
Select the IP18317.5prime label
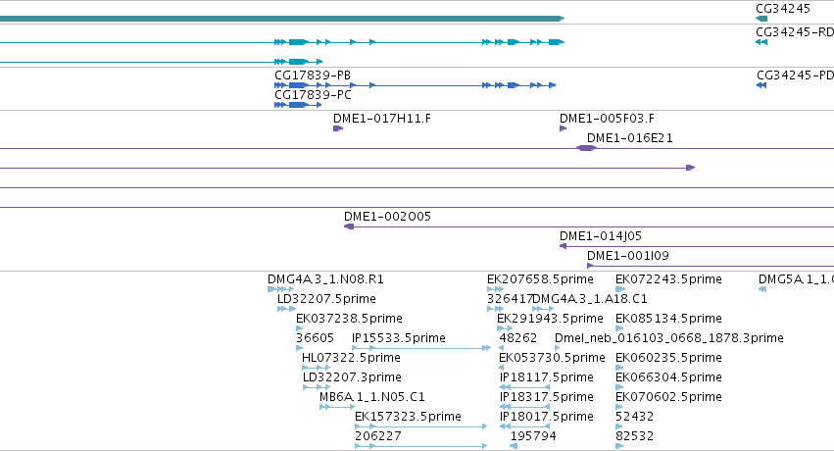[547, 397]
